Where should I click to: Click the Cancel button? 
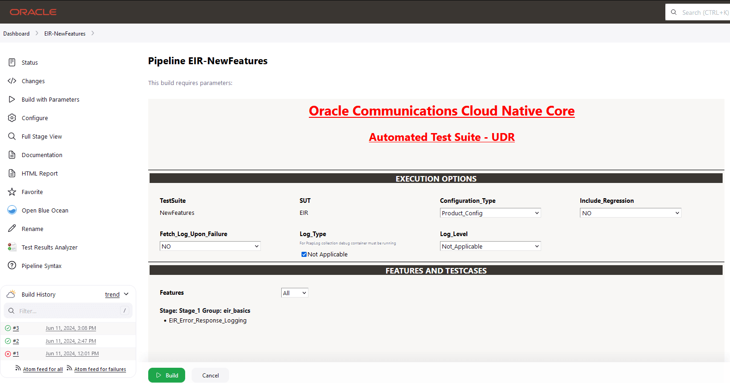(x=211, y=375)
